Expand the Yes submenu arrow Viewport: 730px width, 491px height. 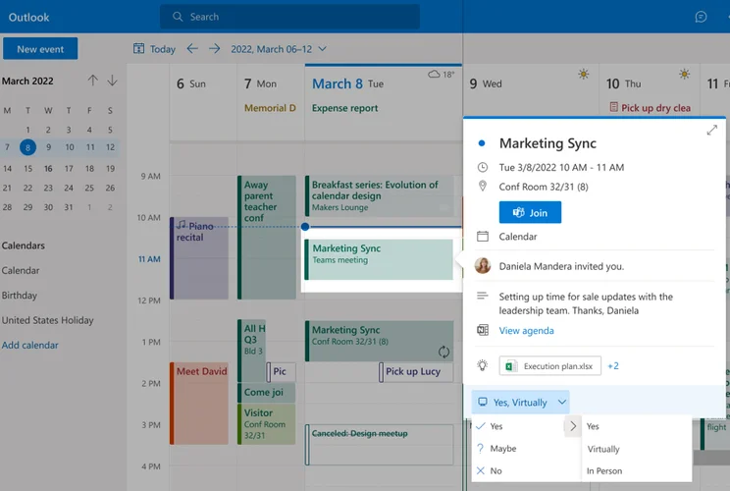click(x=573, y=426)
